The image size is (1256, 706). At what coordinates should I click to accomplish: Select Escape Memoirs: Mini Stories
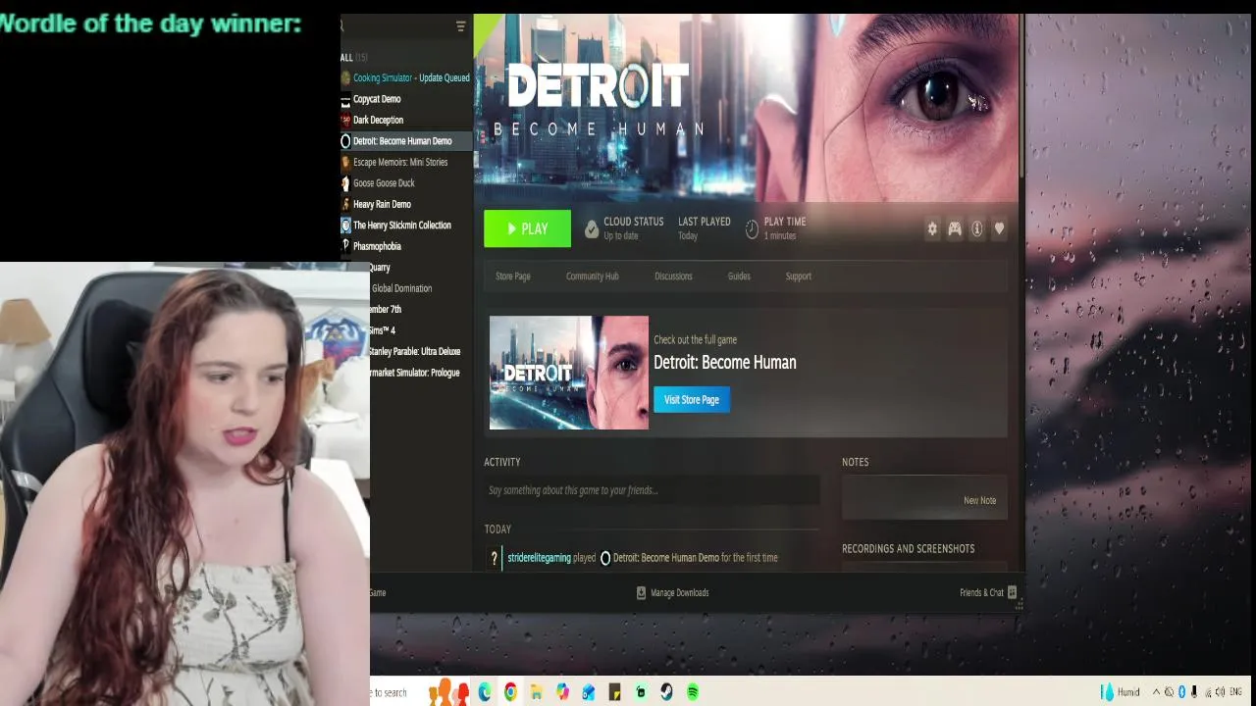(400, 162)
